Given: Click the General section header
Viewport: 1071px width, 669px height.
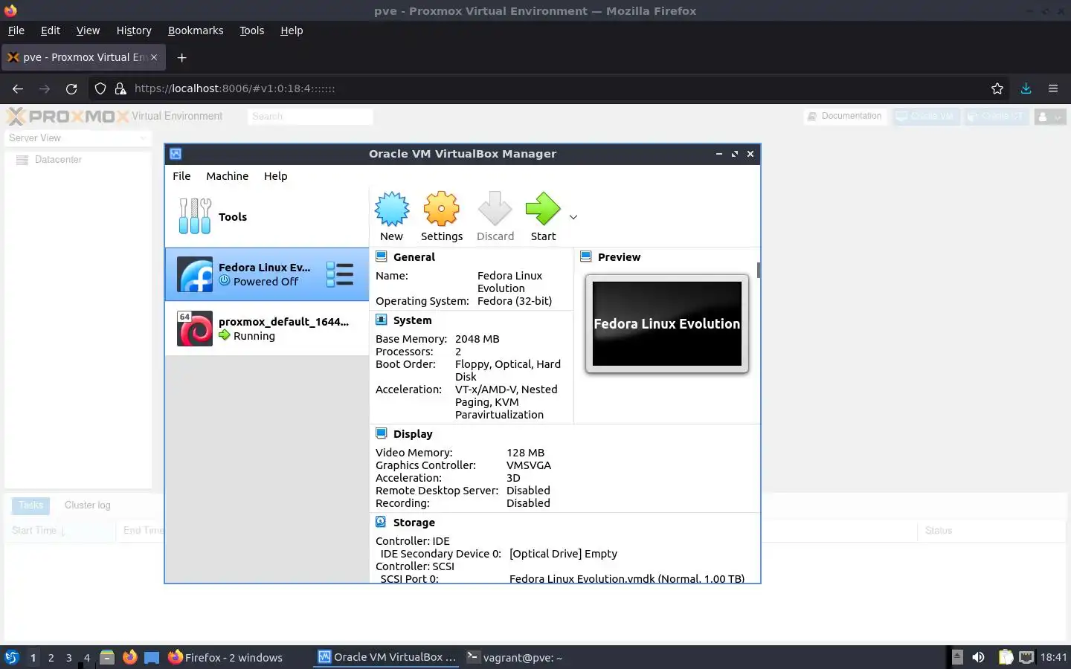Looking at the screenshot, I should tap(414, 257).
